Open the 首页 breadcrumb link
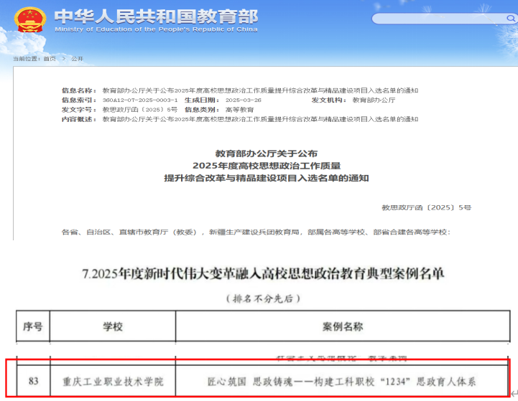Image resolution: width=518 pixels, height=401 pixels. click(x=50, y=59)
